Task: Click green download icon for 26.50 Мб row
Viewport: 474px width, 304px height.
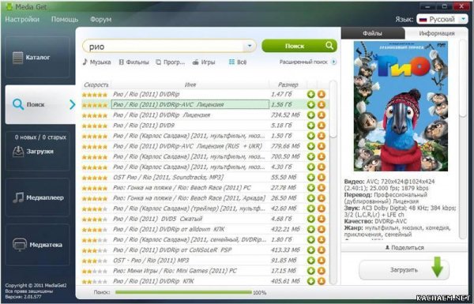Action: tap(311, 198)
